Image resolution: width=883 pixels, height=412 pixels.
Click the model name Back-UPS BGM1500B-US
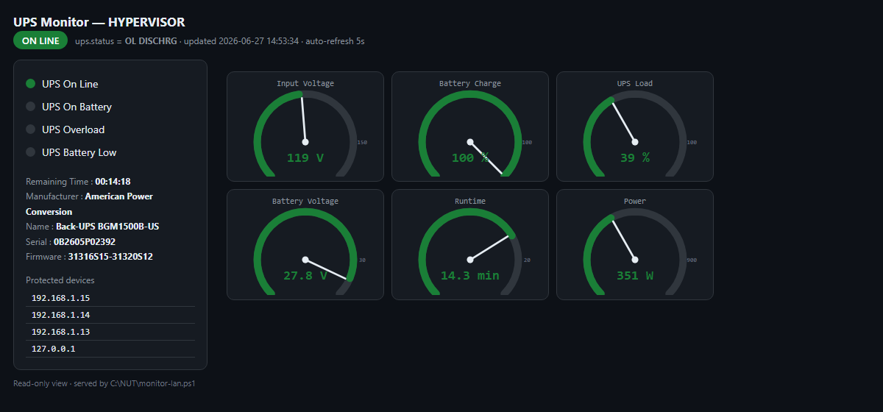click(x=107, y=227)
